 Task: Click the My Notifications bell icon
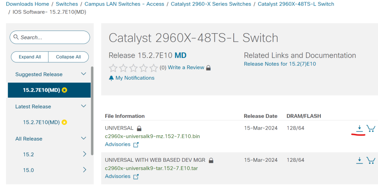111,78
